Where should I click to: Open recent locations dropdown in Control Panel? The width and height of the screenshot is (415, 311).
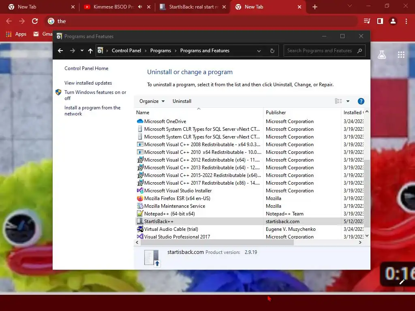[82, 51]
